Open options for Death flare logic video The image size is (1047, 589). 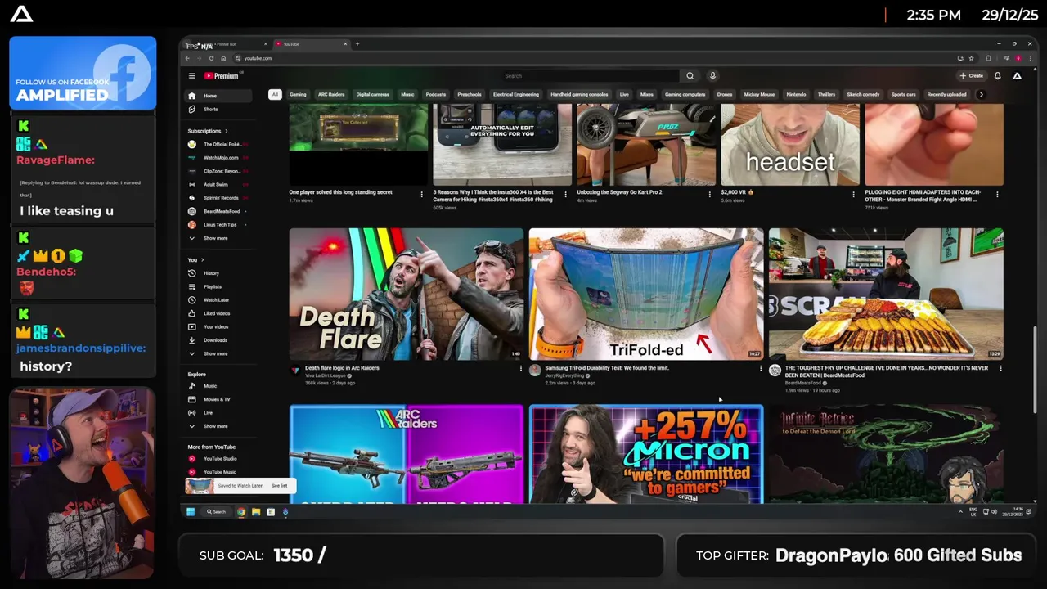click(x=521, y=369)
